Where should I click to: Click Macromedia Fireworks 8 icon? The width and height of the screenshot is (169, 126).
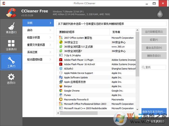tap(61, 99)
